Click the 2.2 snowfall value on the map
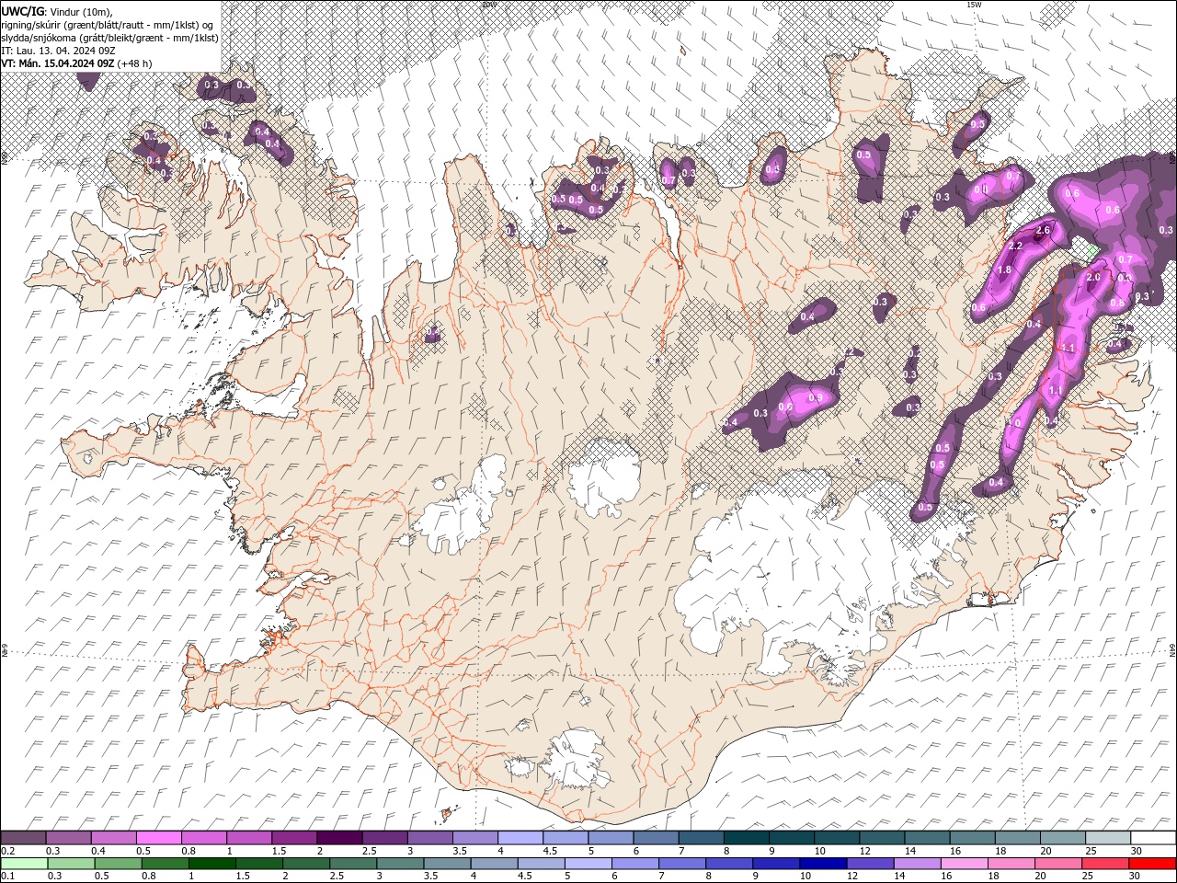Screen dimensions: 1177x883 point(1015,247)
